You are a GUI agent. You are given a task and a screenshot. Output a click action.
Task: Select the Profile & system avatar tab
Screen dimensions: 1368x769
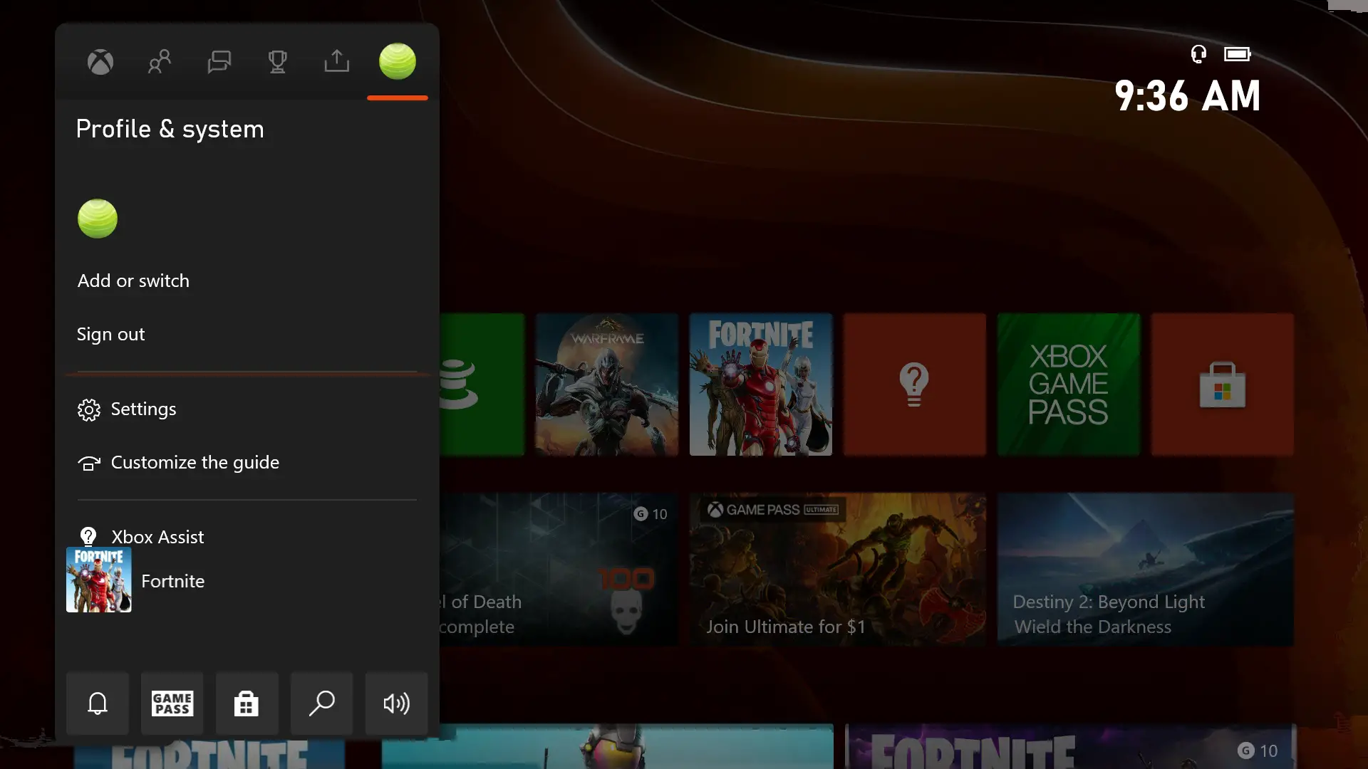click(397, 62)
